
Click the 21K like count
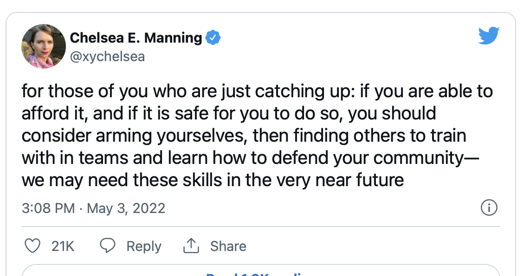[x=63, y=246]
